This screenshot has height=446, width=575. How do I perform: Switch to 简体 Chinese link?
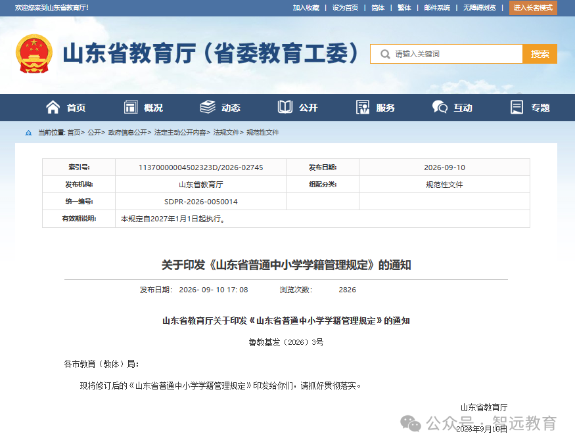pyautogui.click(x=378, y=8)
